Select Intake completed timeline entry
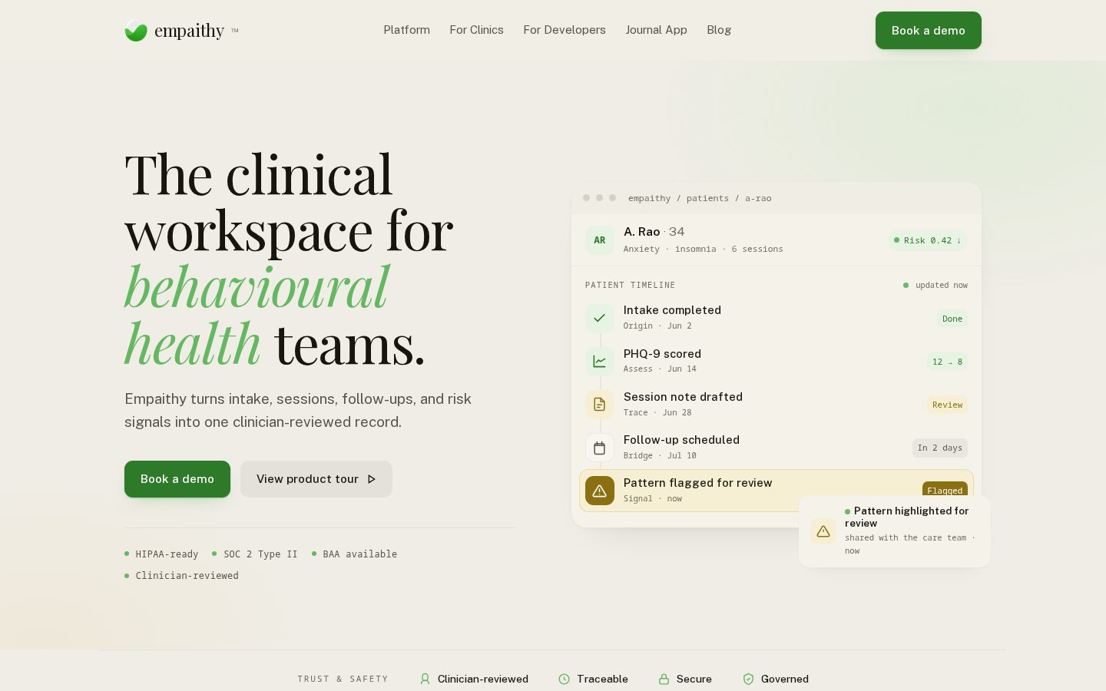The height and width of the screenshot is (691, 1106). coord(777,318)
